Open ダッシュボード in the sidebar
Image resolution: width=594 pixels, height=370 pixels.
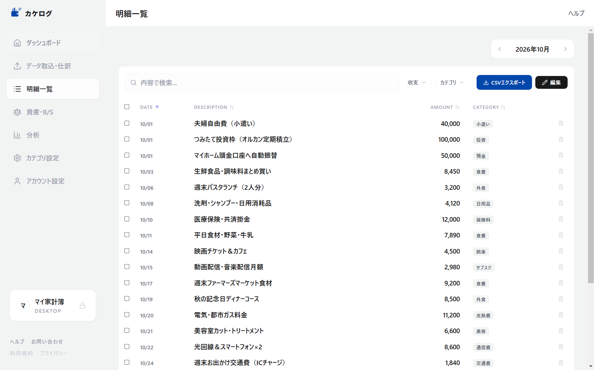tap(53, 43)
